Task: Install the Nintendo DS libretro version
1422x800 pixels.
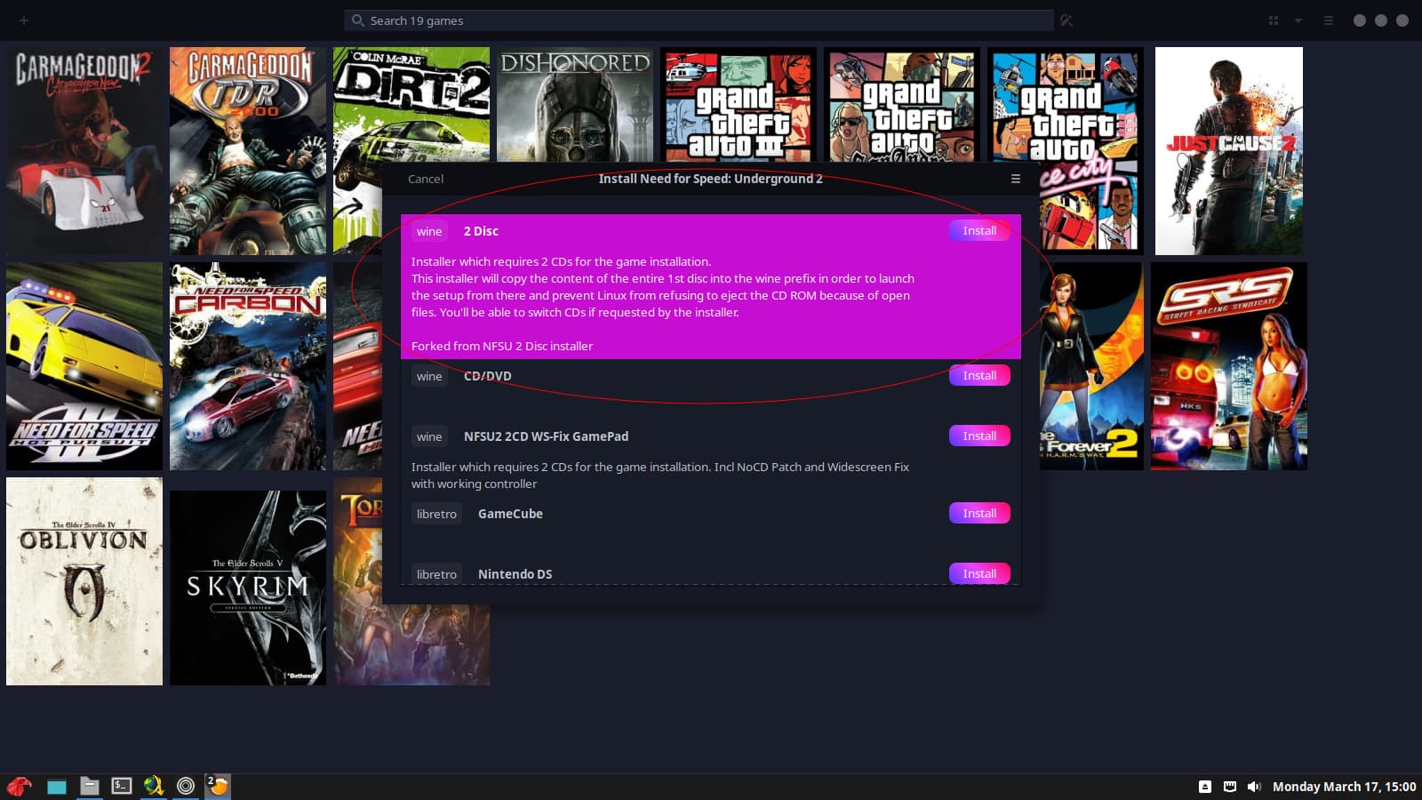Action: (x=979, y=573)
